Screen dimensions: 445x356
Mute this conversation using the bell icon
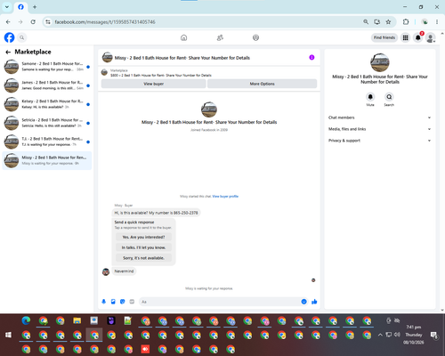(370, 97)
